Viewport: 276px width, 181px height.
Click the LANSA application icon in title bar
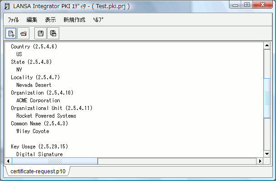coord(7,6)
